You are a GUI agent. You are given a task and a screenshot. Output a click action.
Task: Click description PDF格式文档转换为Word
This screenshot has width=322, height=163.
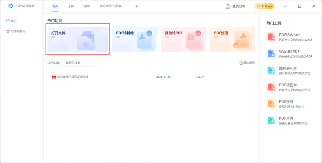point(295,40)
